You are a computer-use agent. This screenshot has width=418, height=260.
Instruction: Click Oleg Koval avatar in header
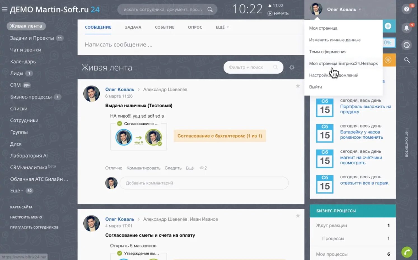coord(316,9)
